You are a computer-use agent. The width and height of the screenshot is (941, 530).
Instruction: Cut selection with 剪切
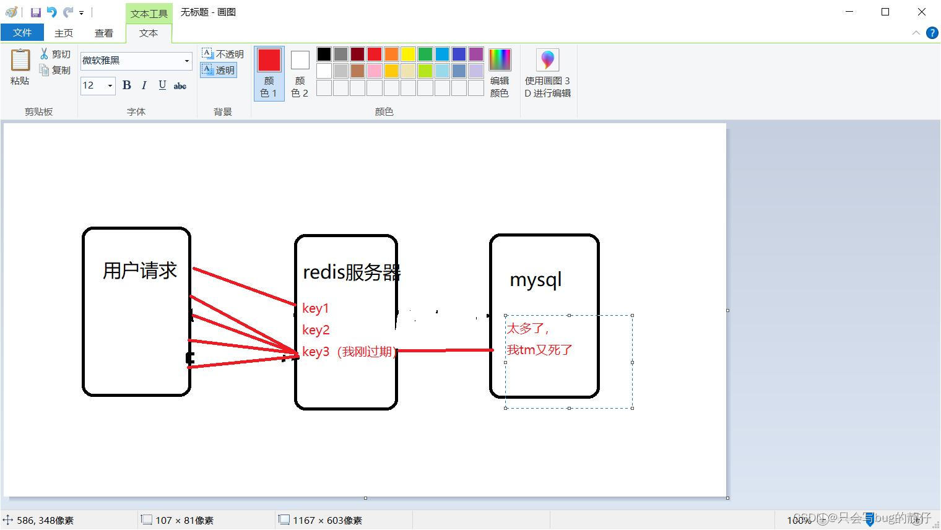55,54
